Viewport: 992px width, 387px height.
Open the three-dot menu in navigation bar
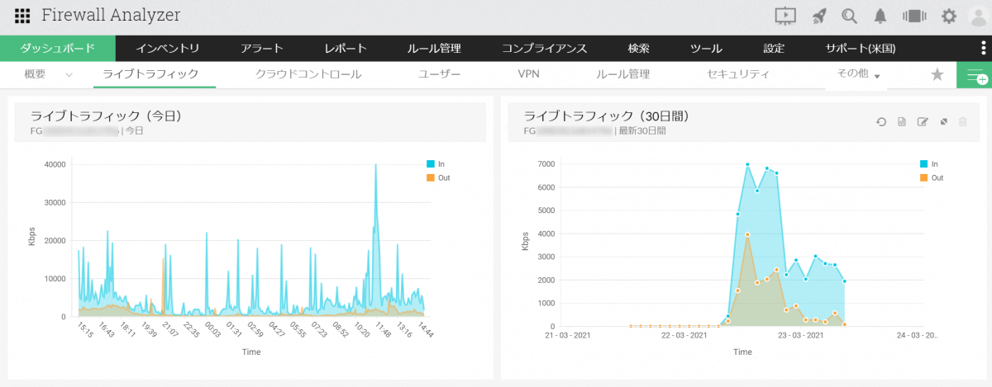[x=982, y=49]
